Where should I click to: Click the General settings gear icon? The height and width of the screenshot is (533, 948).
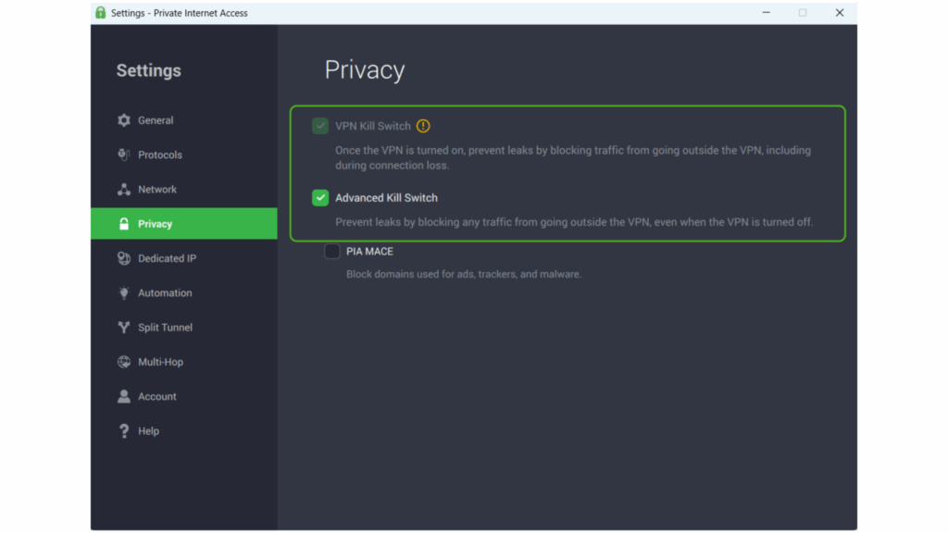point(124,119)
